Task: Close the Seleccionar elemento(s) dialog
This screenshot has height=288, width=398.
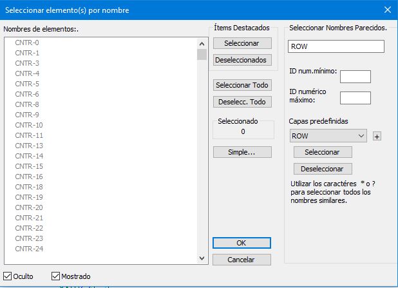Action: [x=387, y=9]
